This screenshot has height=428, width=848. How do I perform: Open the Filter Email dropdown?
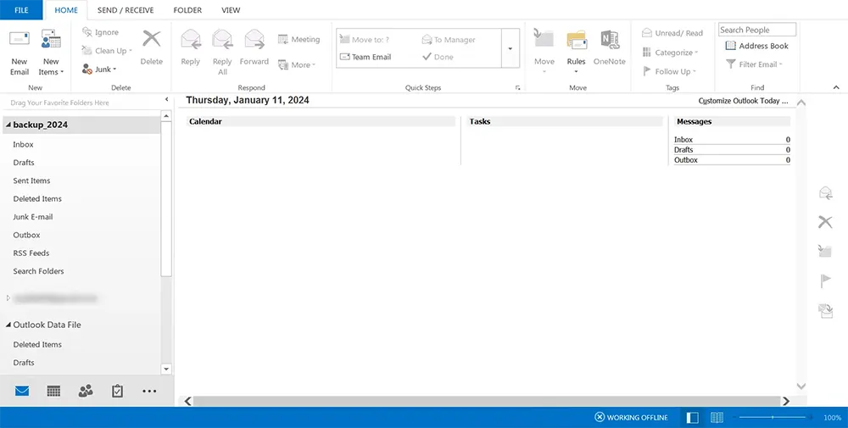pos(754,64)
